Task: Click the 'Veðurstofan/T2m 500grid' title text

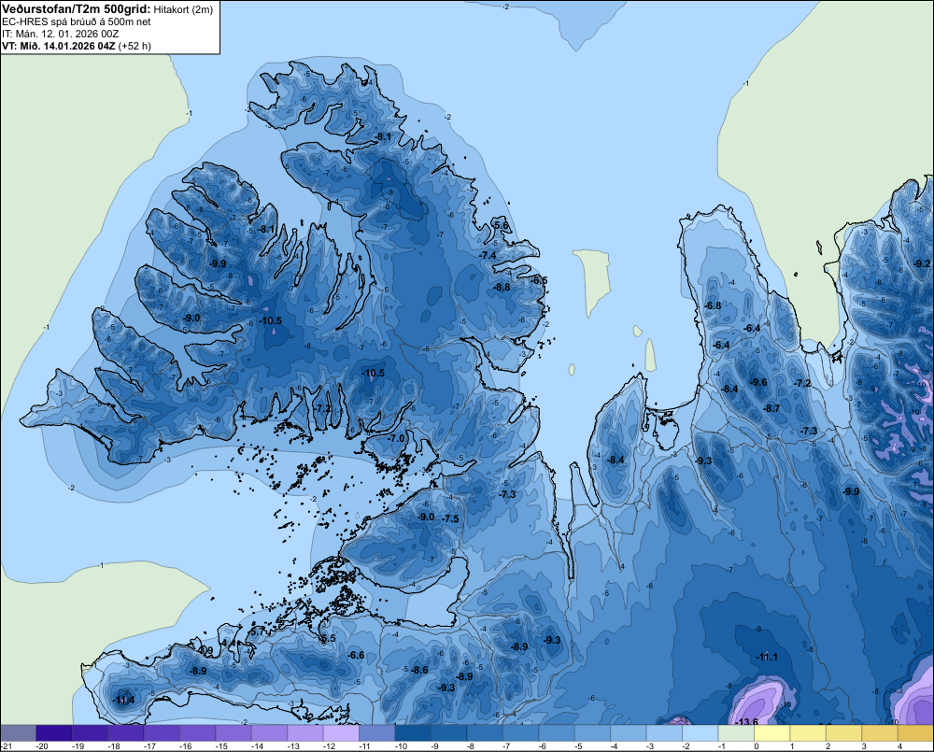Action: [x=77, y=8]
